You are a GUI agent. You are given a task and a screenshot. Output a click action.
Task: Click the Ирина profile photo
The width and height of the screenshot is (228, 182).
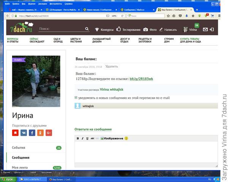[36, 81]
